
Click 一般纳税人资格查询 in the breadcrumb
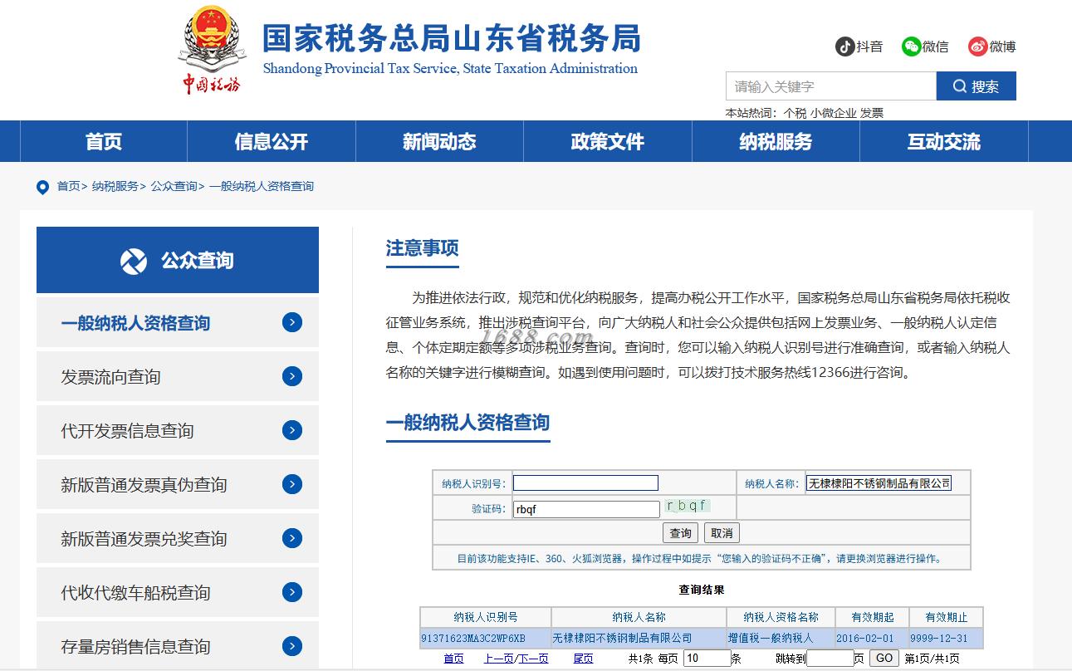262,186
